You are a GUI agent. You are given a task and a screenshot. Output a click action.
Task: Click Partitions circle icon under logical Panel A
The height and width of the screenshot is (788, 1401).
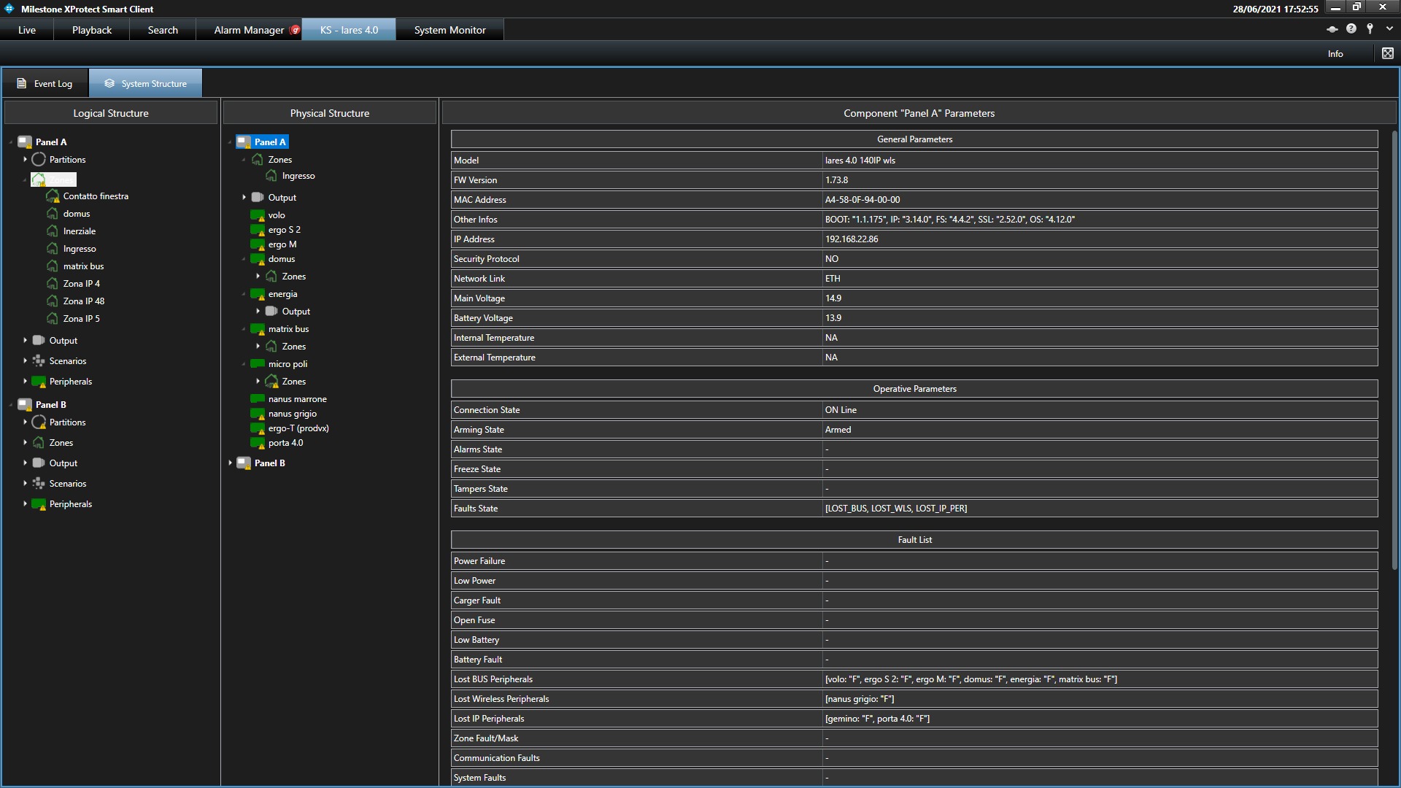point(39,159)
